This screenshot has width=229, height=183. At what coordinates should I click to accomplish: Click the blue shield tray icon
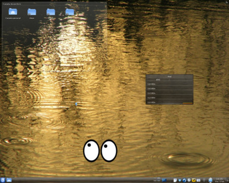[180, 180]
